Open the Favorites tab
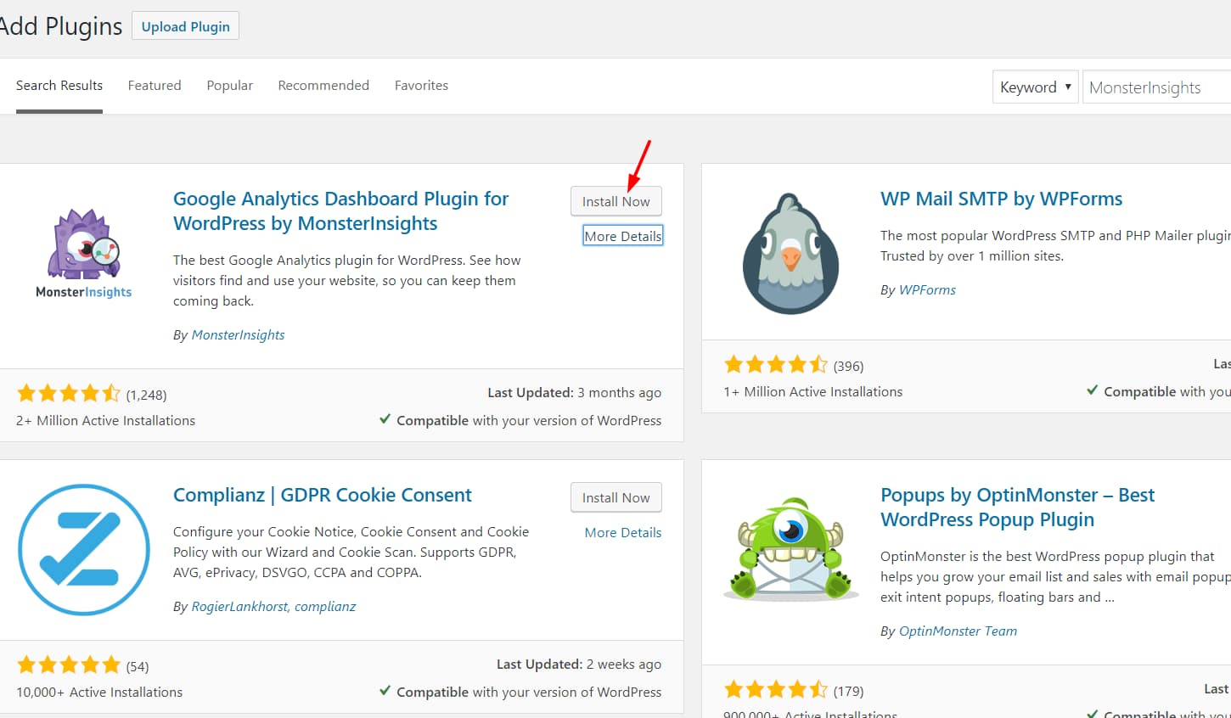The image size is (1231, 718). click(x=421, y=85)
